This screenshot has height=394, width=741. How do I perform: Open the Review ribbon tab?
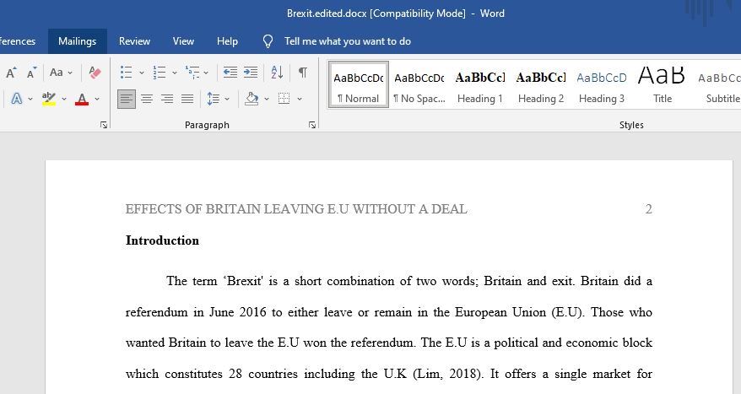pyautogui.click(x=134, y=41)
